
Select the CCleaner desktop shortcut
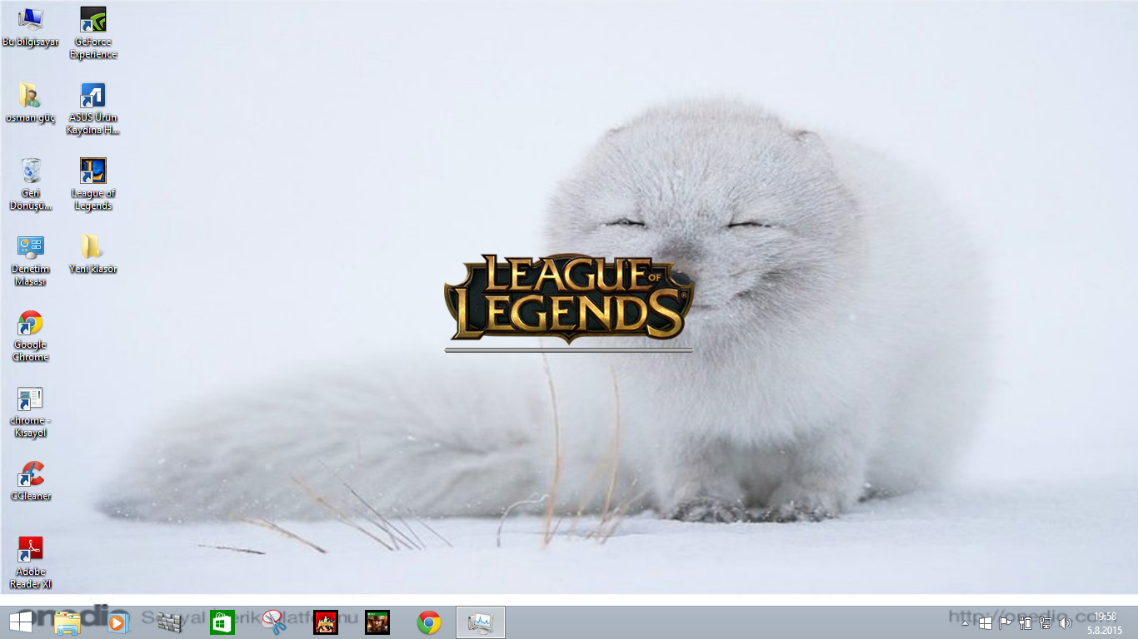31,475
